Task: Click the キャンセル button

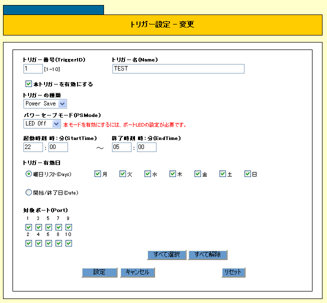Action: [x=137, y=272]
